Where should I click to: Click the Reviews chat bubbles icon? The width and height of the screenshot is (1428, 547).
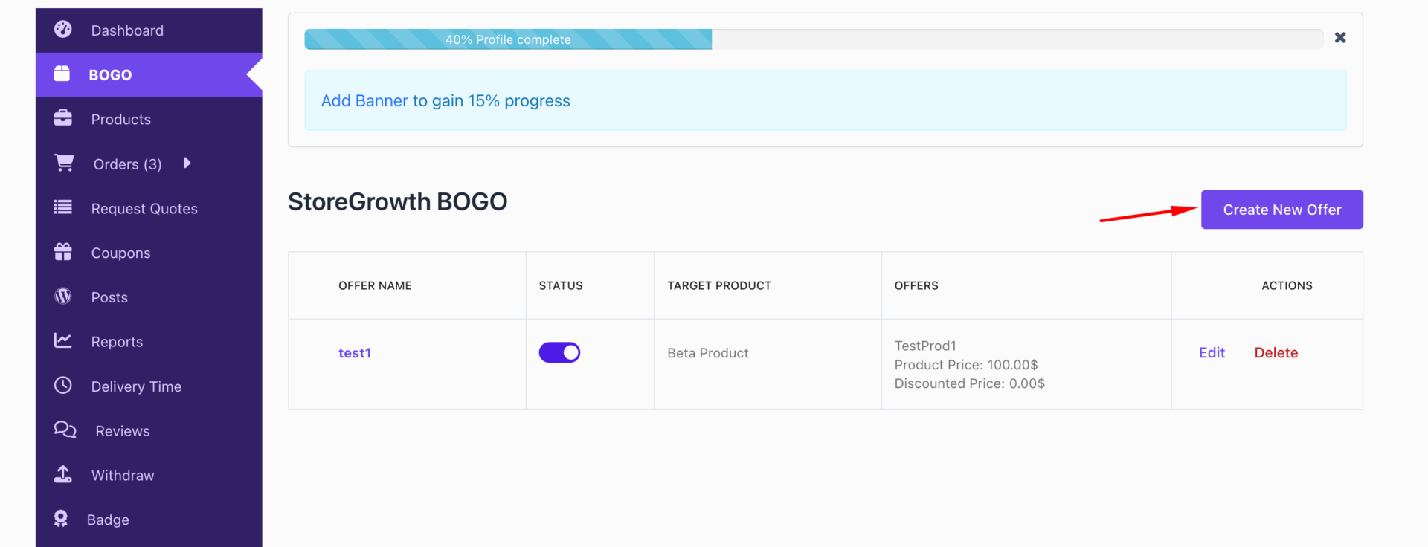(65, 430)
